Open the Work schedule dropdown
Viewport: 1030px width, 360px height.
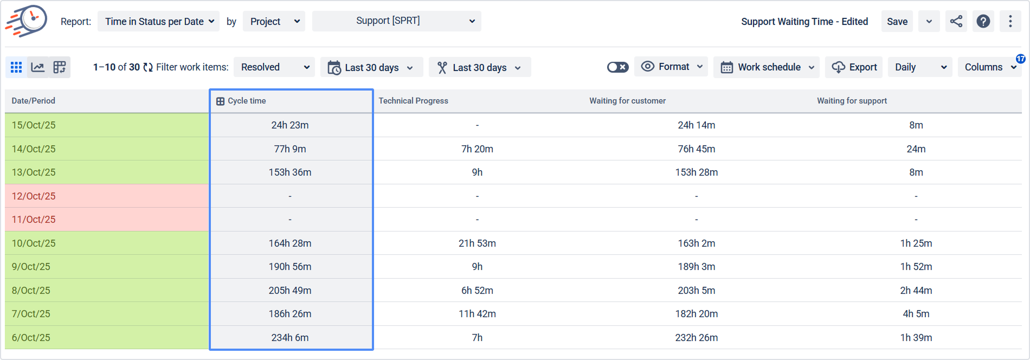click(767, 67)
